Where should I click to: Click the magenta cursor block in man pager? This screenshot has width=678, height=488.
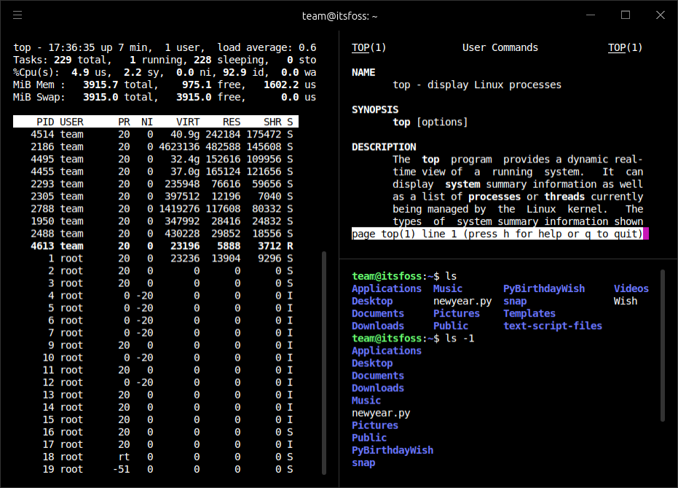point(646,234)
